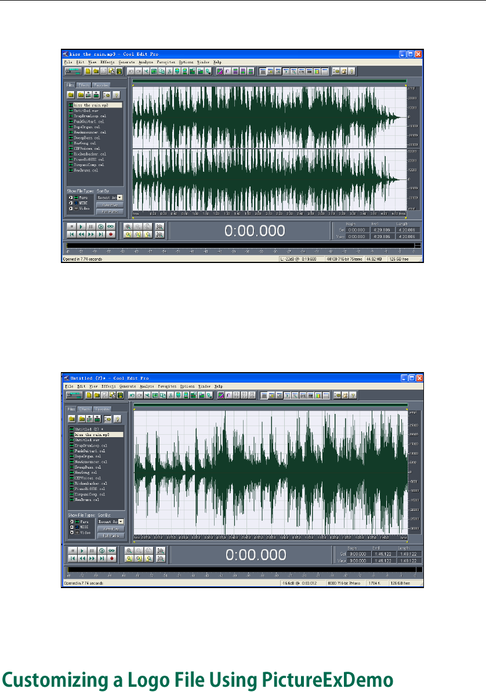Click New File in the Untitled (2) toolbar
The height and width of the screenshot is (692, 486).
pos(89,395)
